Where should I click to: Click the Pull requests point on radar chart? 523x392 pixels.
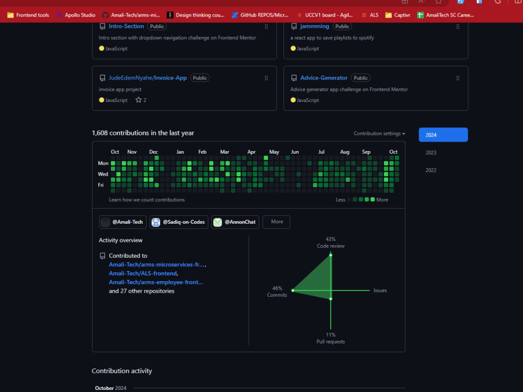331,299
